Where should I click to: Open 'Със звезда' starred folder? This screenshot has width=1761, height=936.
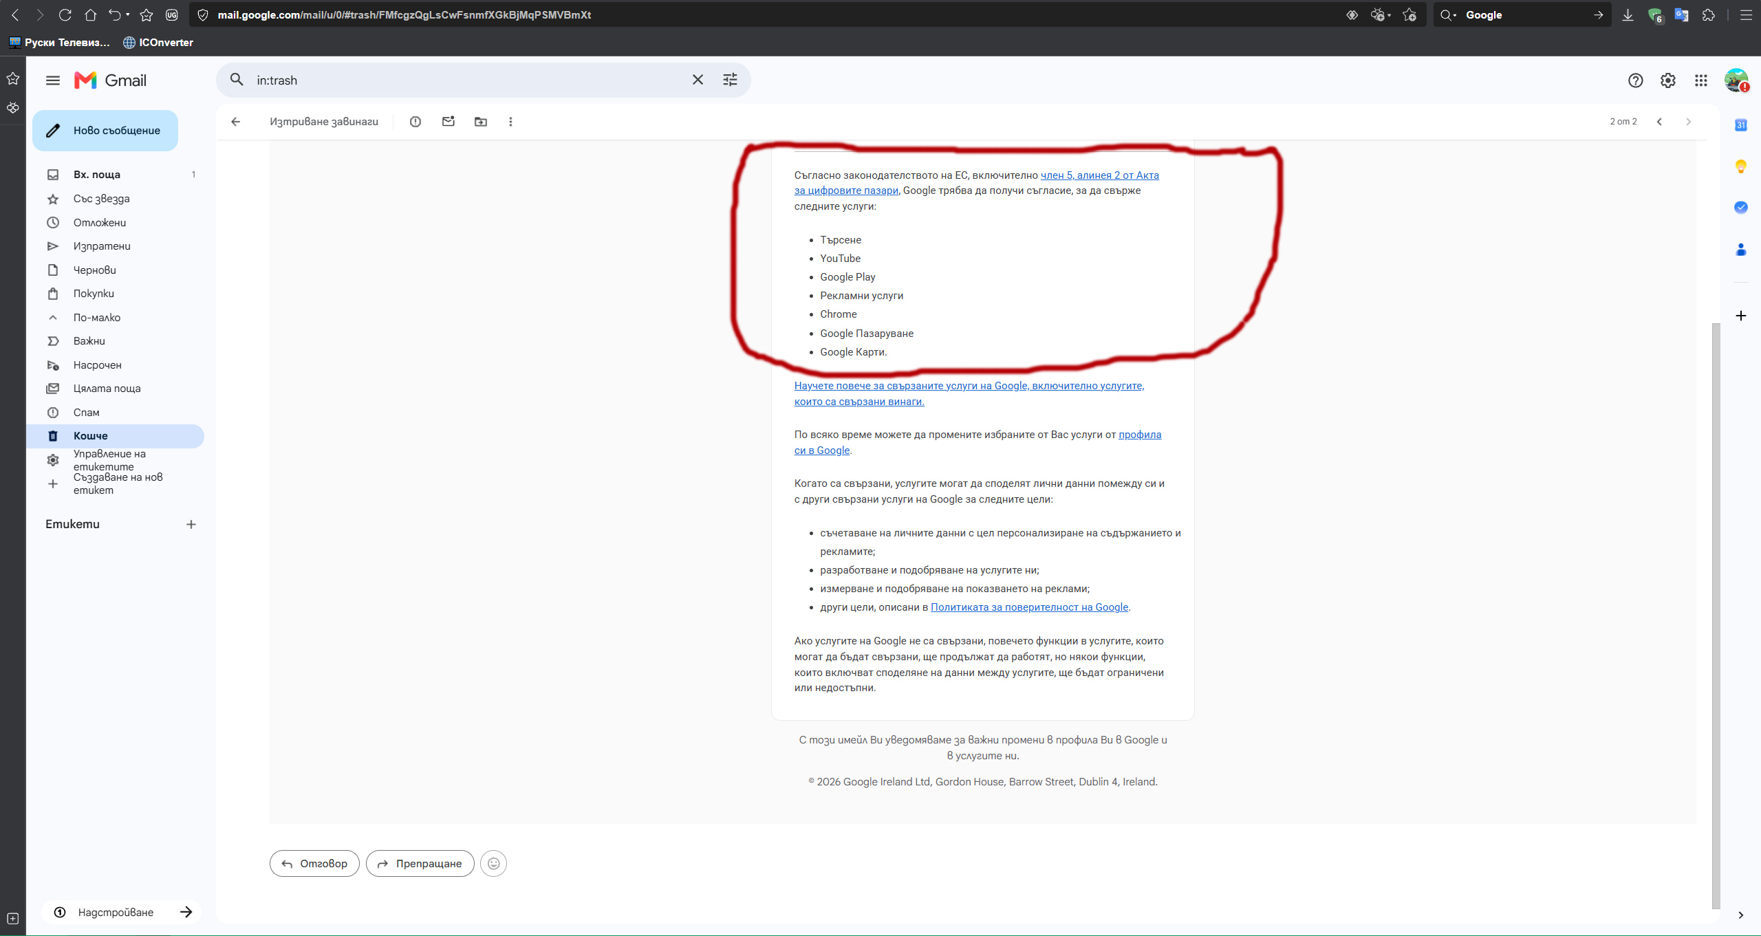pyautogui.click(x=116, y=199)
